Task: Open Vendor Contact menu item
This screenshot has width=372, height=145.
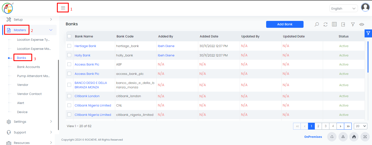Action: pos(29,94)
